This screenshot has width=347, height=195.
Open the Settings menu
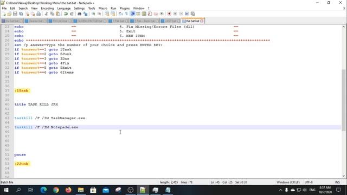coord(79,8)
